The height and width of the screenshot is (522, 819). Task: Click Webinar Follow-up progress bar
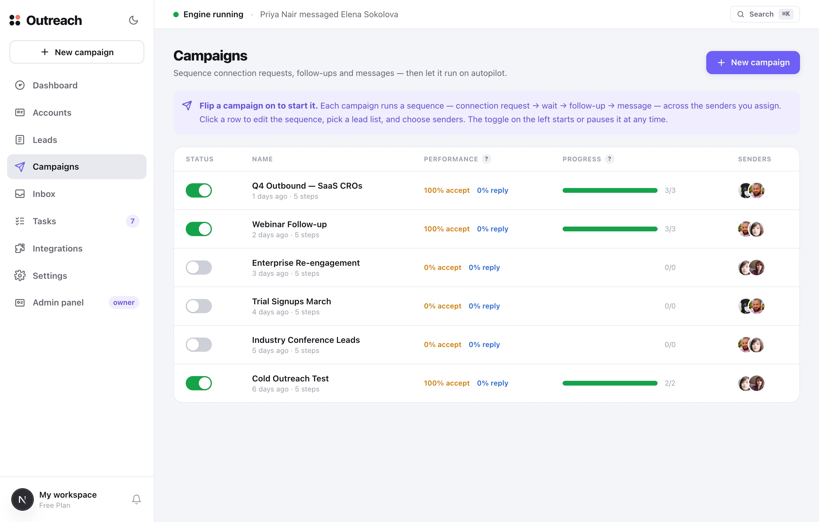610,229
